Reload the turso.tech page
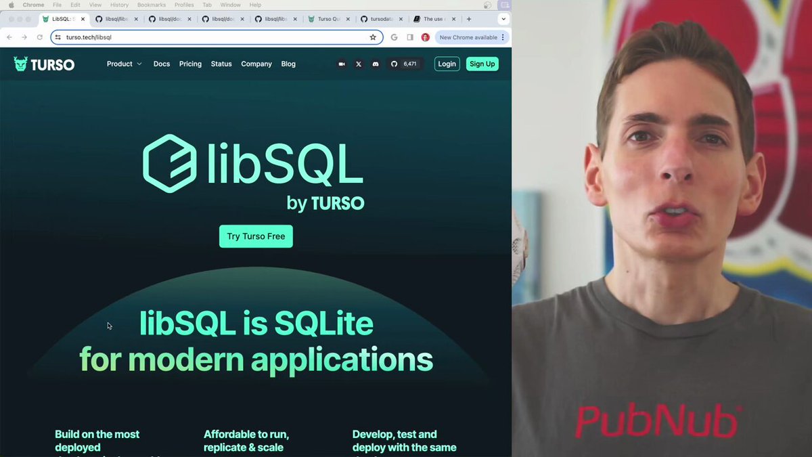The width and height of the screenshot is (812, 457). [40, 37]
